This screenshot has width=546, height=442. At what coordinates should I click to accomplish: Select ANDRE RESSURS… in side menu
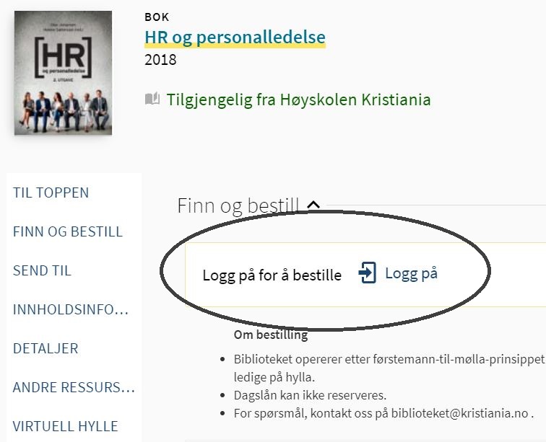(74, 387)
